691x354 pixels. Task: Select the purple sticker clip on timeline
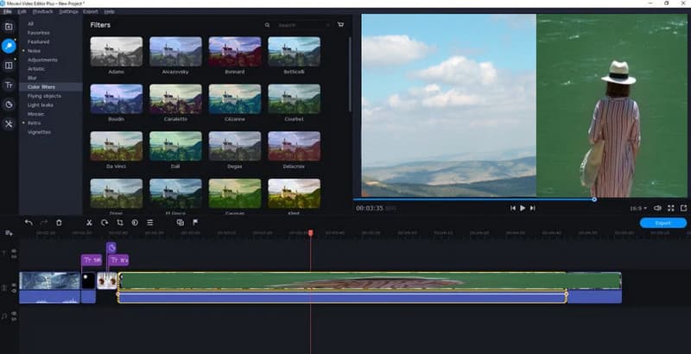111,248
